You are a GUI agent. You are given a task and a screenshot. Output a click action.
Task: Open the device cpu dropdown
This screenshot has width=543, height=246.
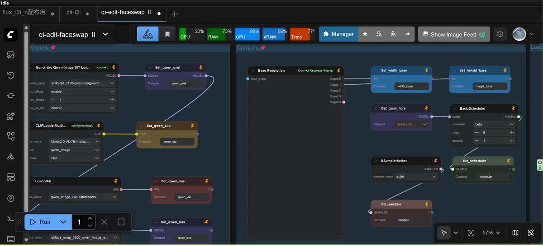click(x=75, y=158)
